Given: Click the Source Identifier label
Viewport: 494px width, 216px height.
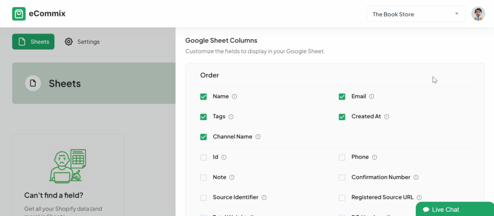Looking at the screenshot, I should pyautogui.click(x=235, y=197).
